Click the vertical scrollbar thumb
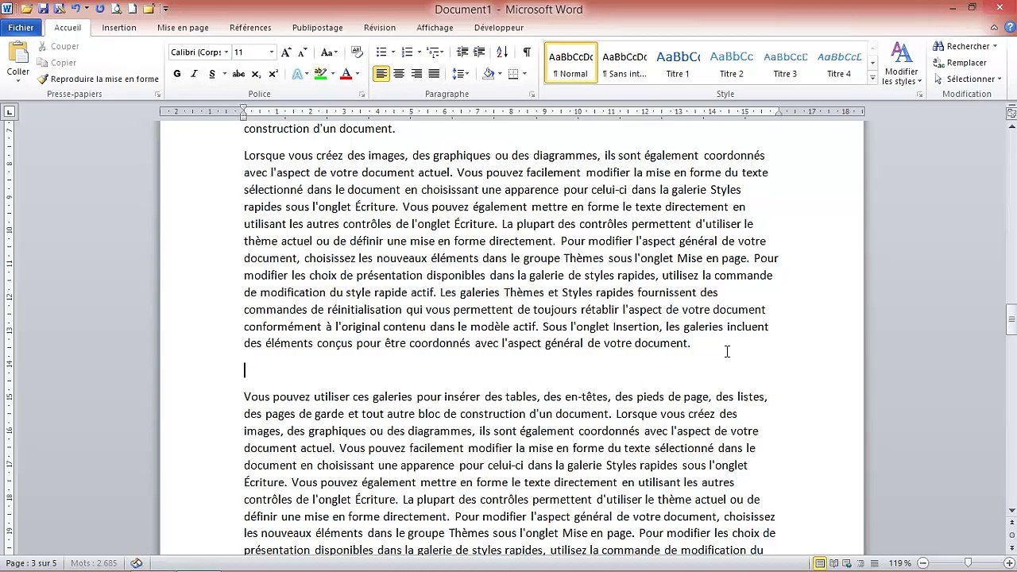 coord(1011,320)
